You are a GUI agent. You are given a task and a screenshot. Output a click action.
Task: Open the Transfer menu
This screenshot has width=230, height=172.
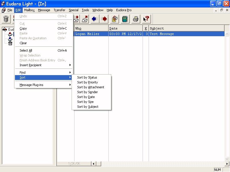pyautogui.click(x=60, y=10)
